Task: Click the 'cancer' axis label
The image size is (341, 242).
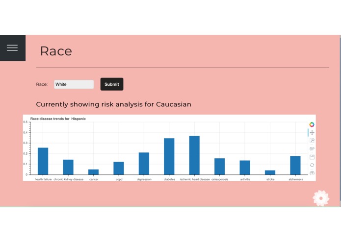Action: click(94, 179)
